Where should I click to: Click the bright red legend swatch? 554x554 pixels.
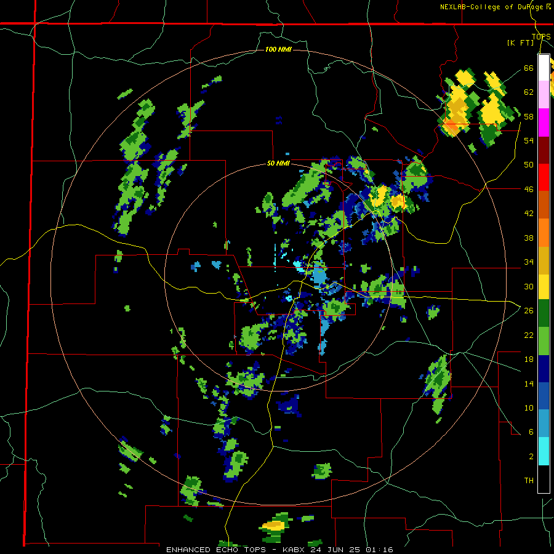tap(544, 177)
